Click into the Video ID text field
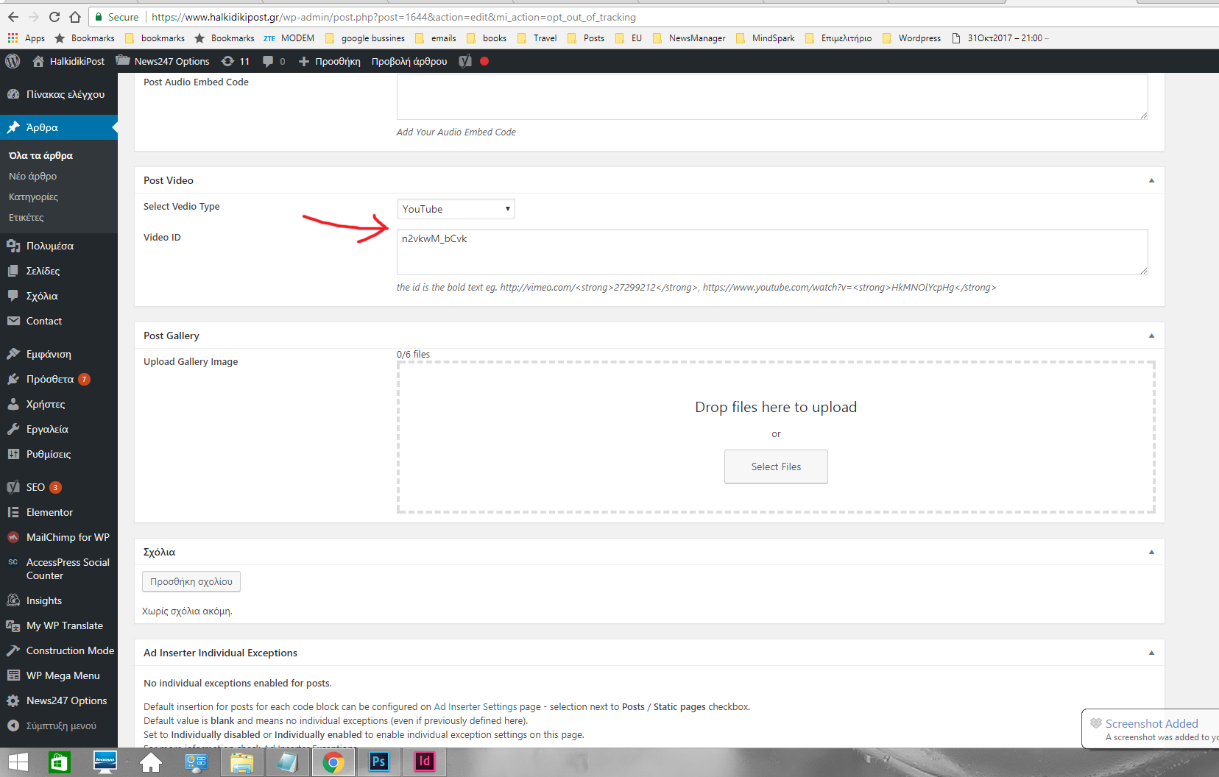1219x777 pixels. 771,252
